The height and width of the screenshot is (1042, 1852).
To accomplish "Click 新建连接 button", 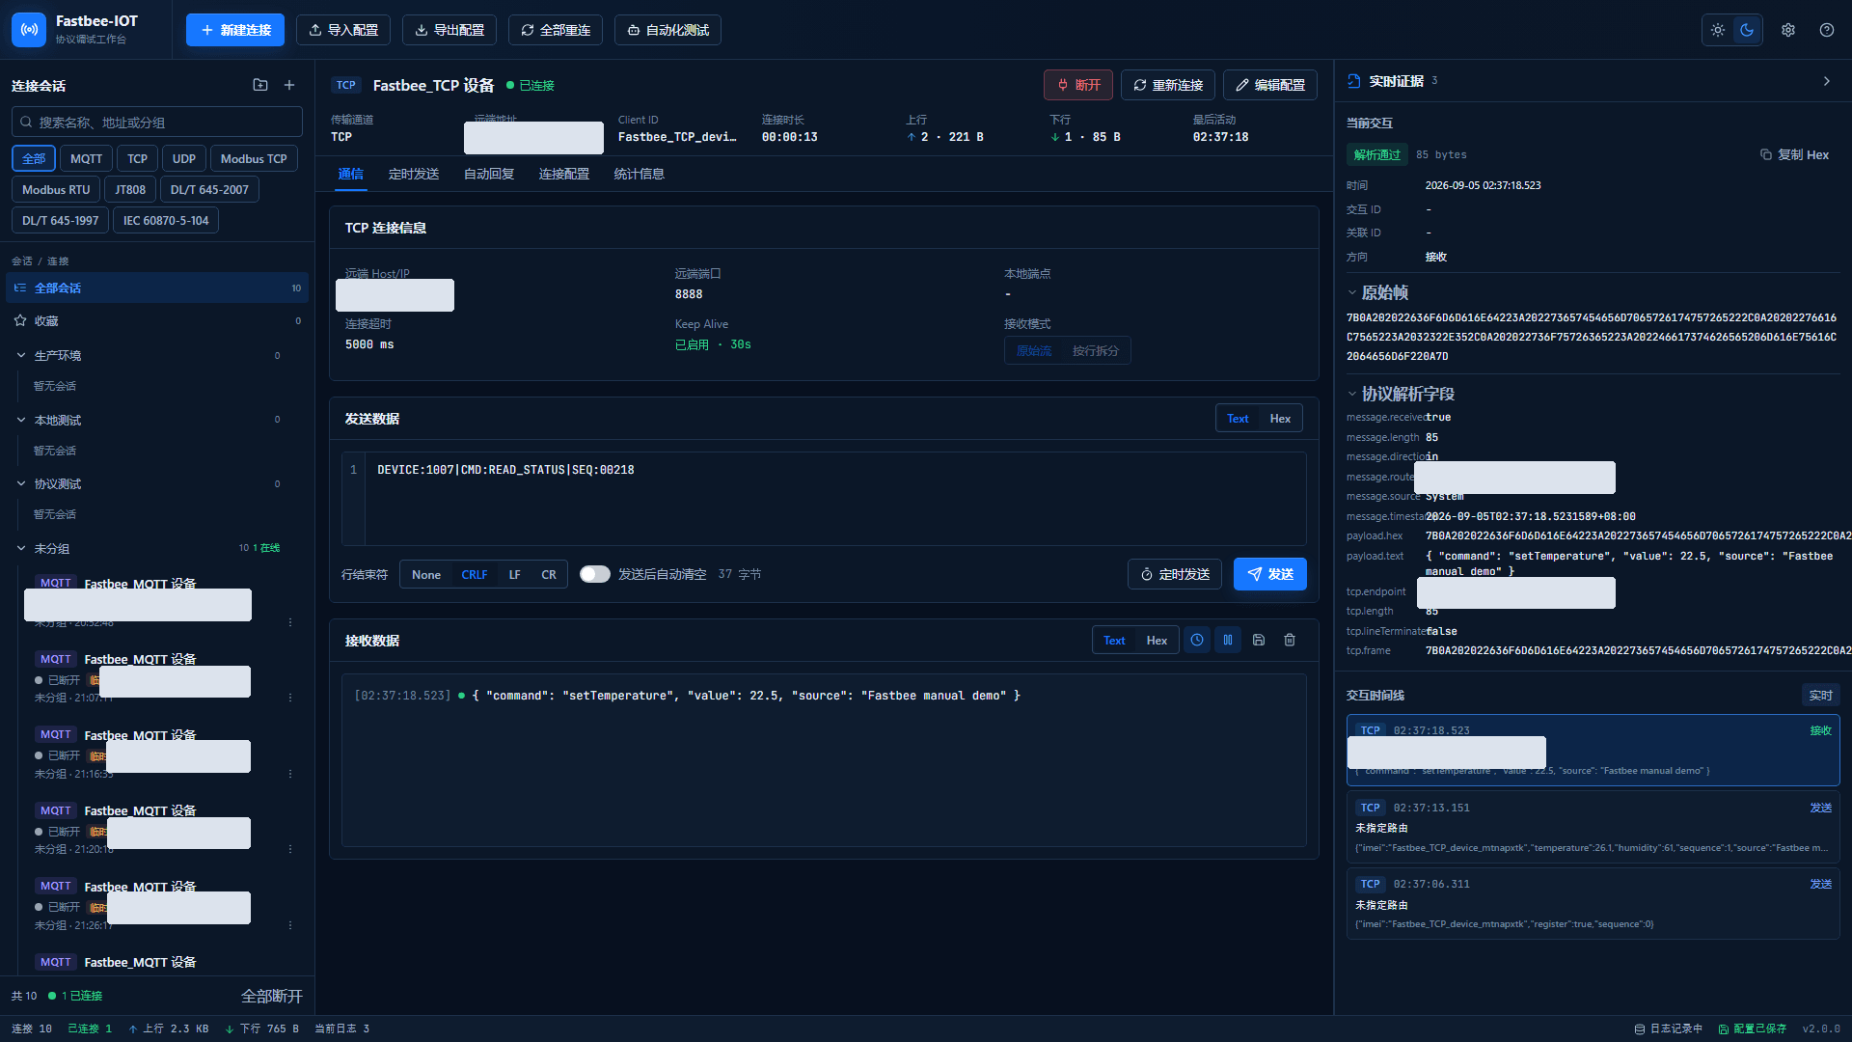I will pos(235,30).
